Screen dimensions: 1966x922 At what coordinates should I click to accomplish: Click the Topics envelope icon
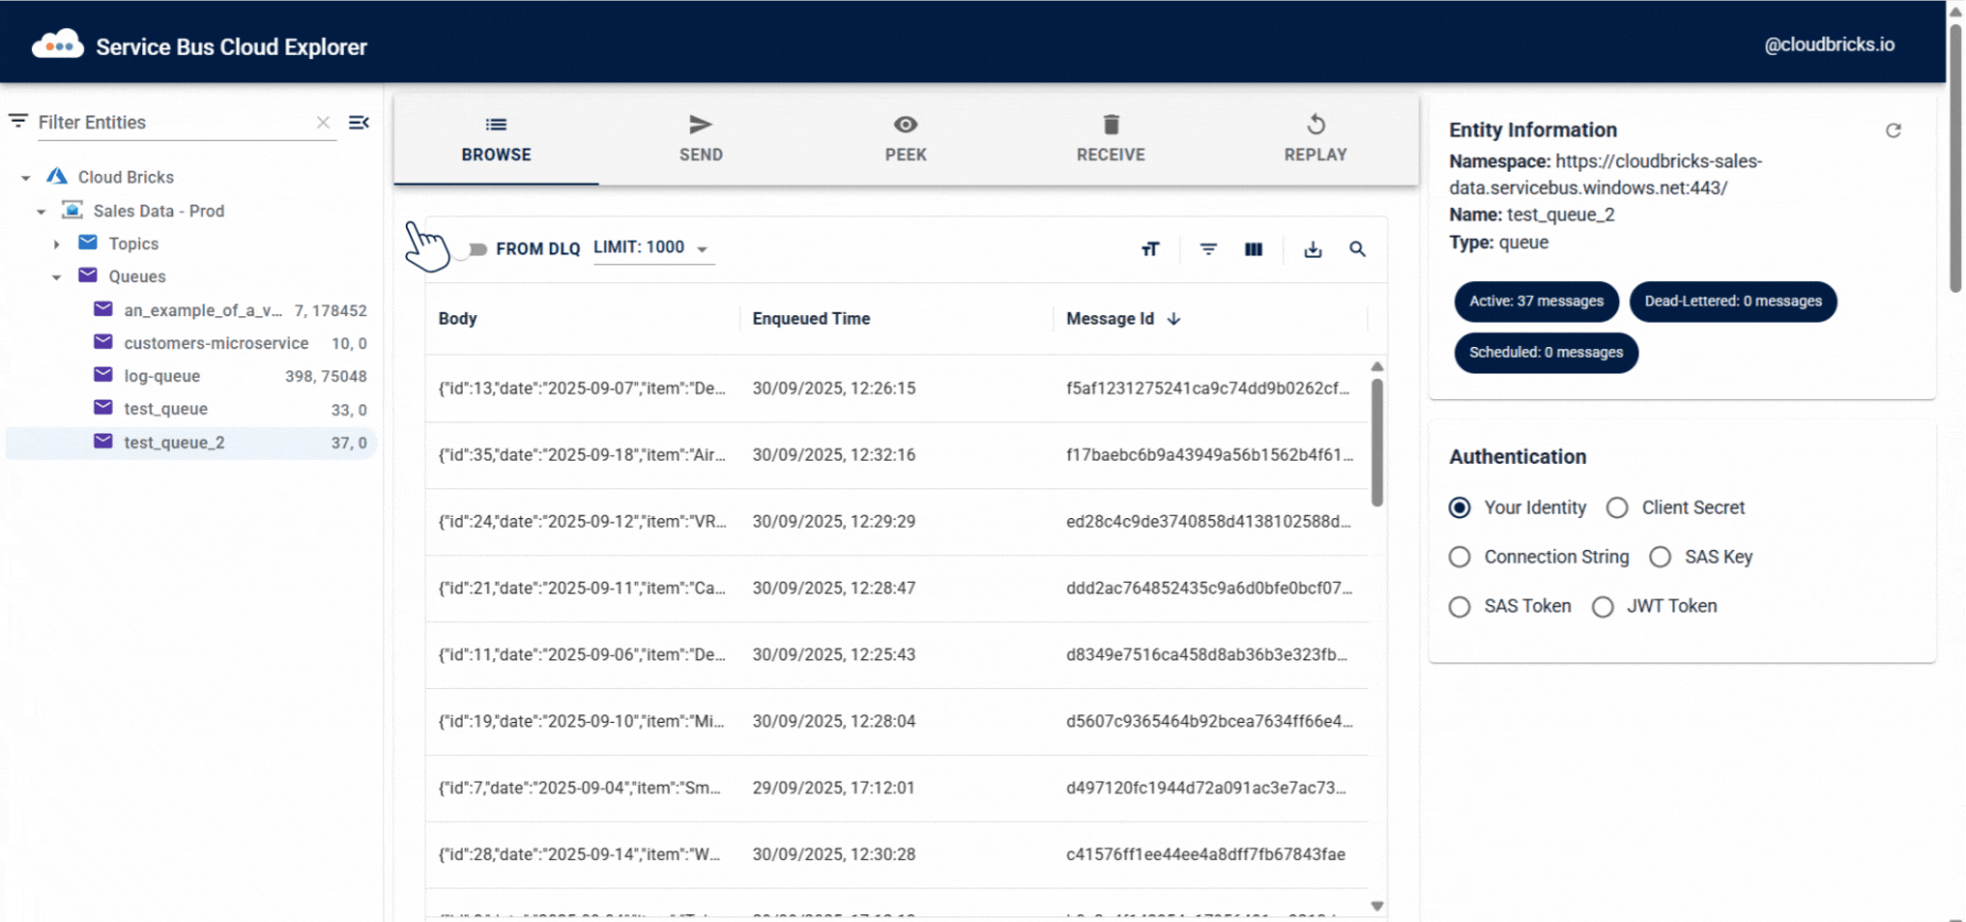click(88, 243)
